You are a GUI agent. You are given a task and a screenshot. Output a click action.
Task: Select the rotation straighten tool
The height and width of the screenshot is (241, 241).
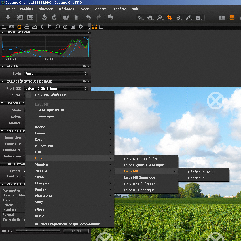tap(179, 18)
